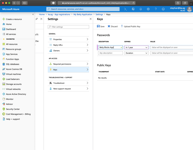Click Upload Public Key
The image size is (193, 150).
click(x=130, y=26)
